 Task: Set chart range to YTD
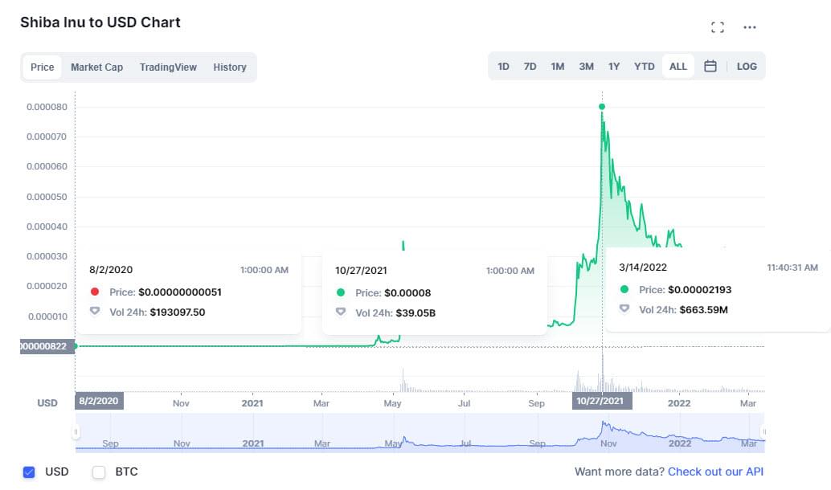tap(644, 67)
